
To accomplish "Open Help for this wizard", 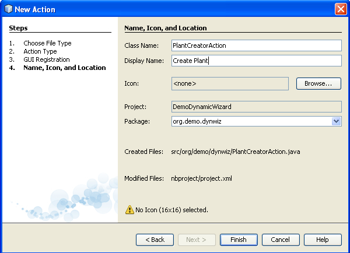I will tap(321, 240).
